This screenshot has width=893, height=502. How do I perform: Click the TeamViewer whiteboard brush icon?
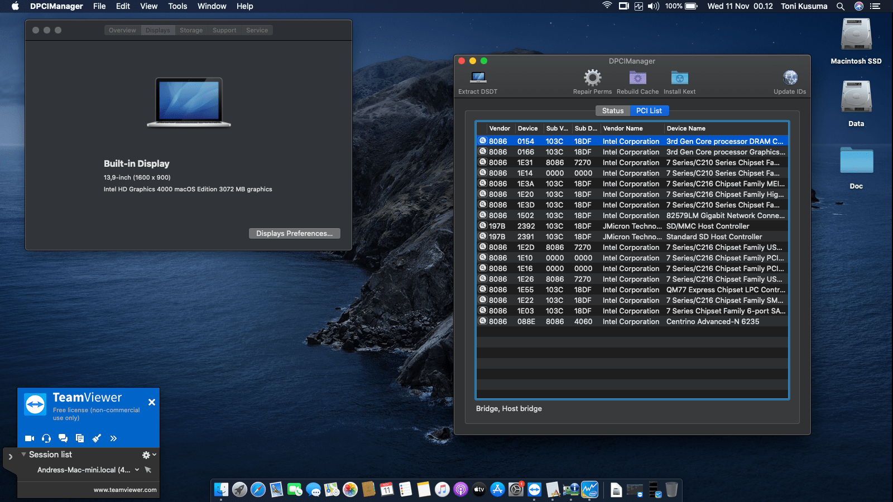(97, 438)
